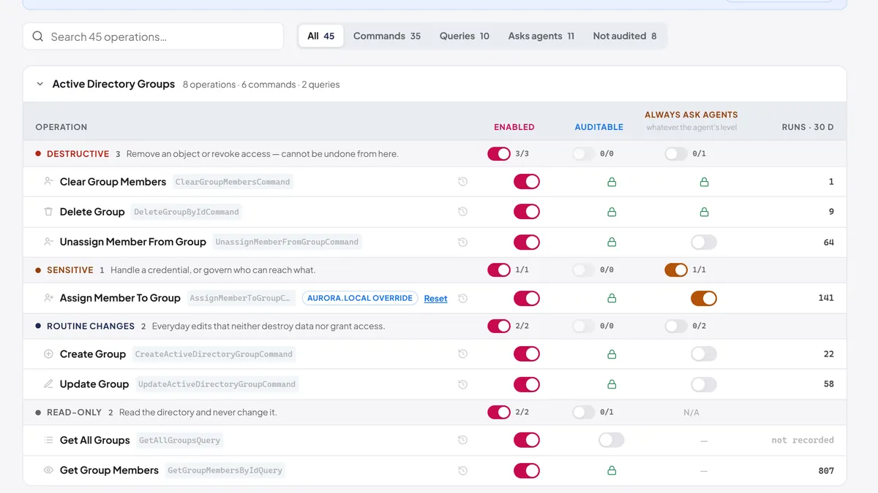This screenshot has height=493, width=878.
Task: Filter by Queries 10
Action: [x=465, y=37]
